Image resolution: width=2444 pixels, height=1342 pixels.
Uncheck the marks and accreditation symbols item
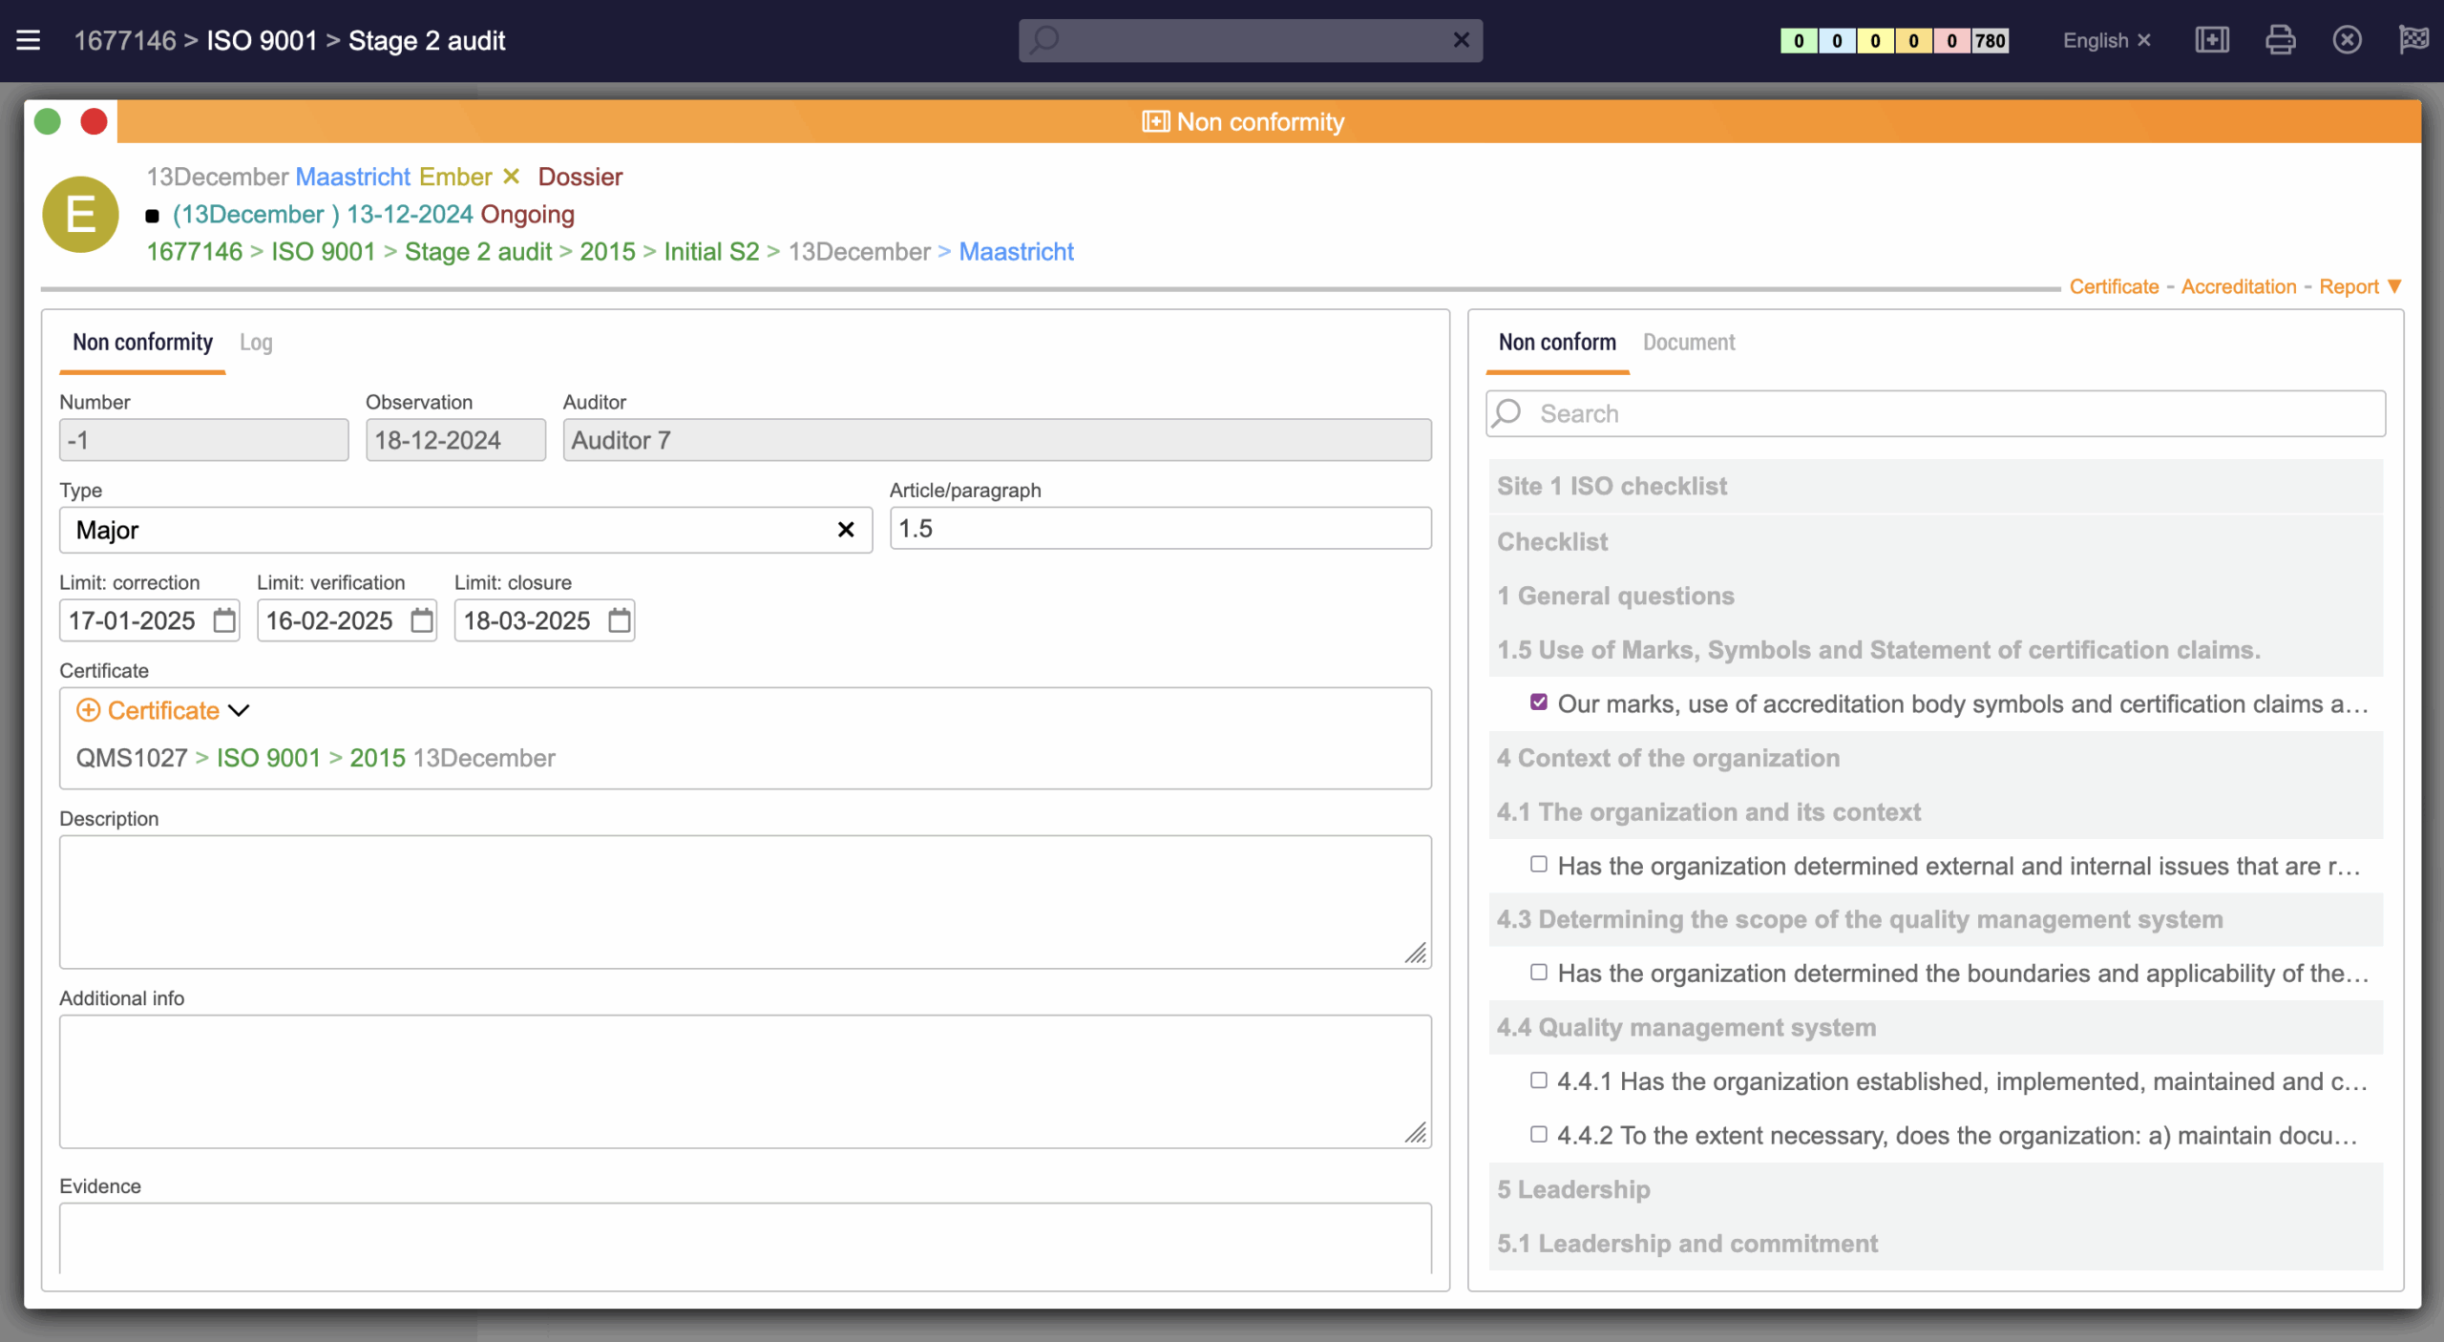(x=1539, y=702)
